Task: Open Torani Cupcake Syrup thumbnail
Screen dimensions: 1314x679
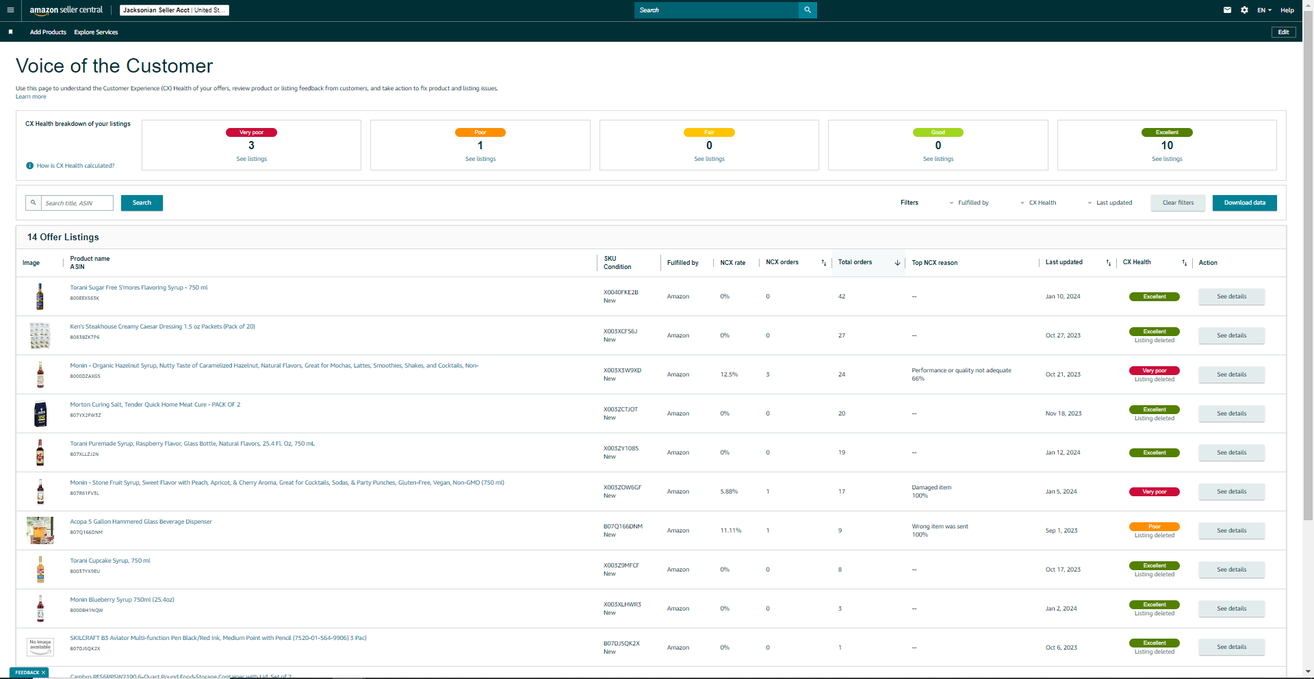Action: tap(40, 569)
